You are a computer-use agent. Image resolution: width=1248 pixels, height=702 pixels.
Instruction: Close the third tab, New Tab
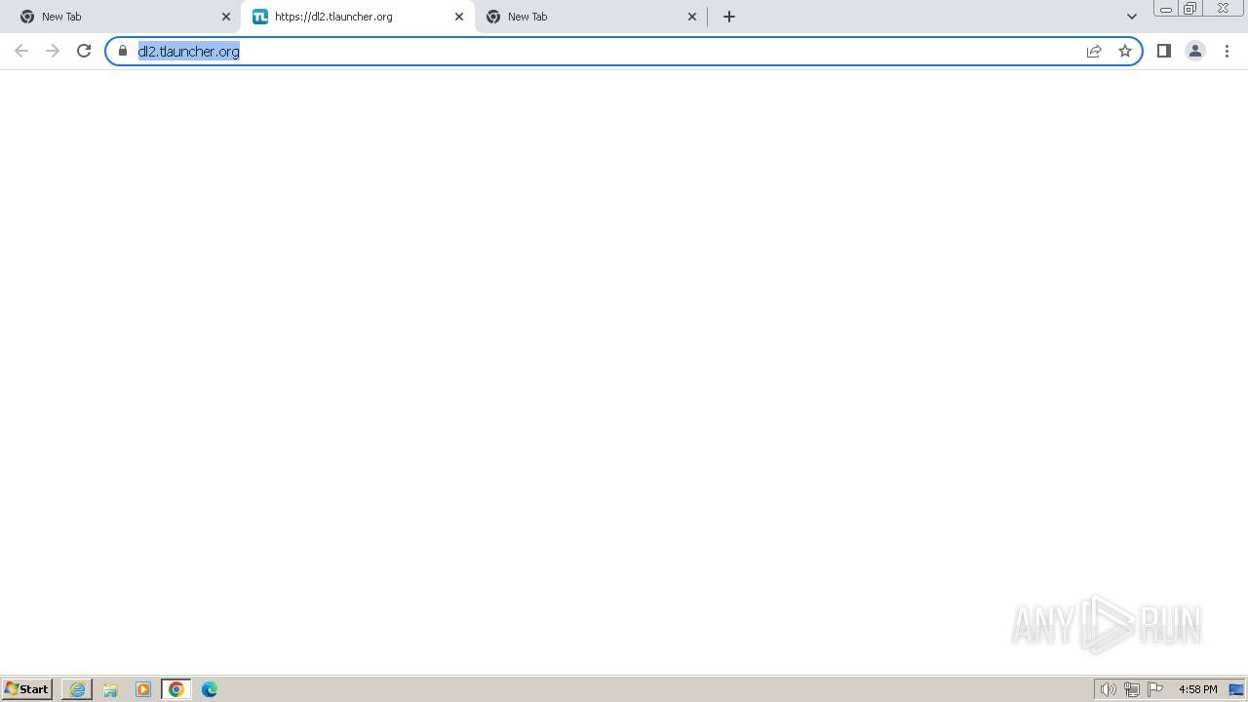point(692,17)
